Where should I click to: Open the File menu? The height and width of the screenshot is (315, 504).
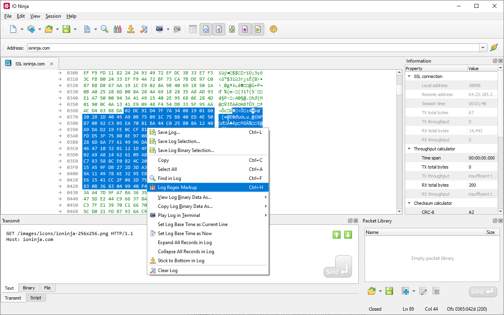pos(8,16)
